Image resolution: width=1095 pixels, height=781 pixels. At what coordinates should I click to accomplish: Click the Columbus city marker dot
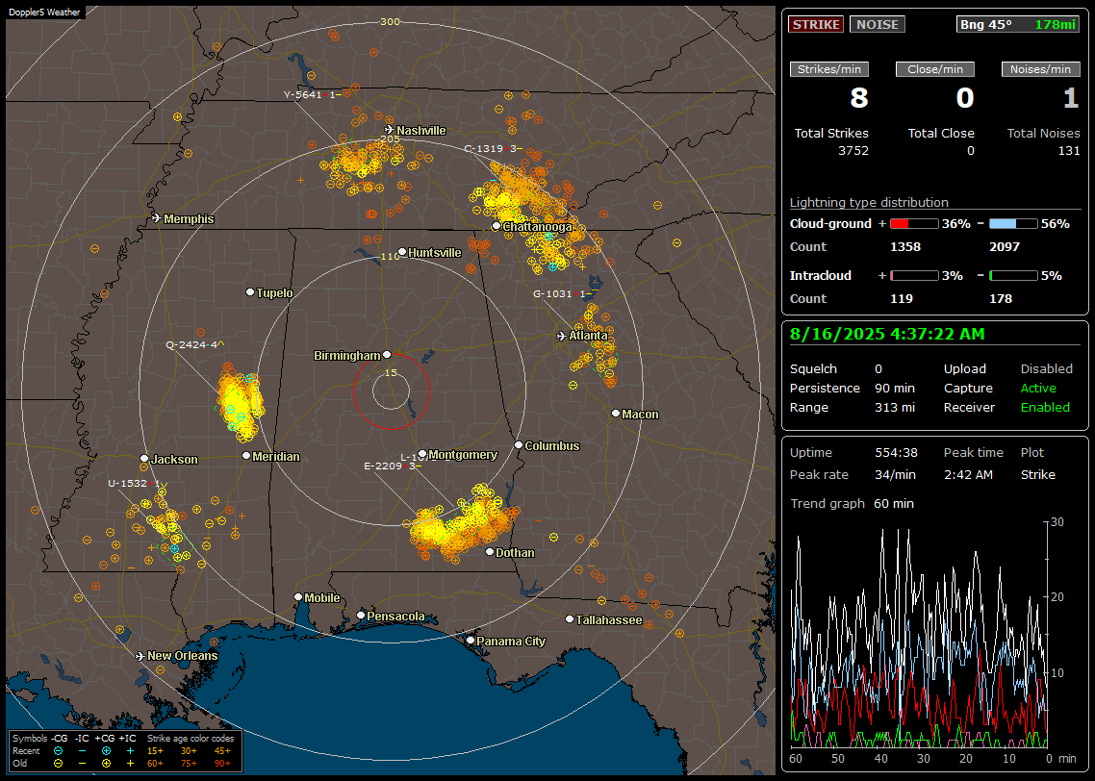point(519,444)
